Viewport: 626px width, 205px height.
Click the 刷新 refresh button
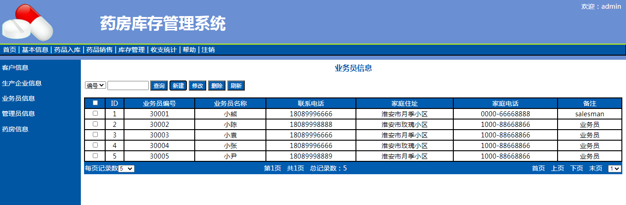tap(236, 85)
